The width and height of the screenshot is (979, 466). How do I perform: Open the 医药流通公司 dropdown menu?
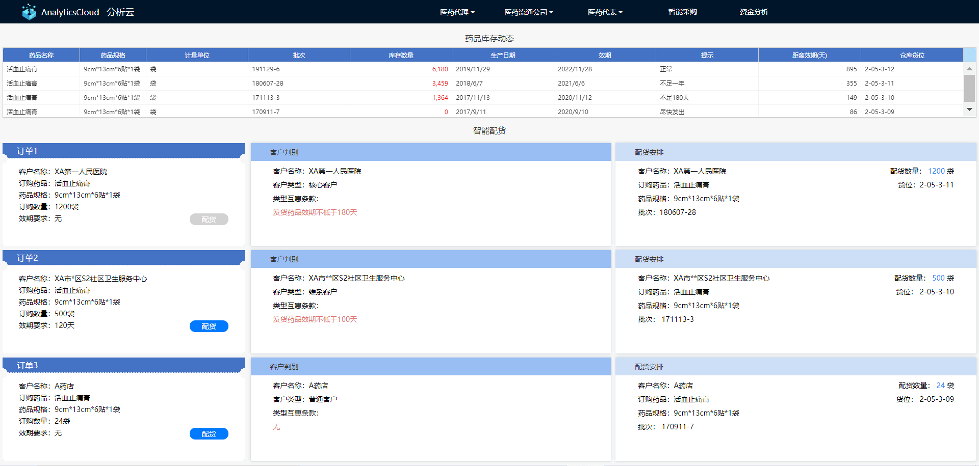point(528,12)
